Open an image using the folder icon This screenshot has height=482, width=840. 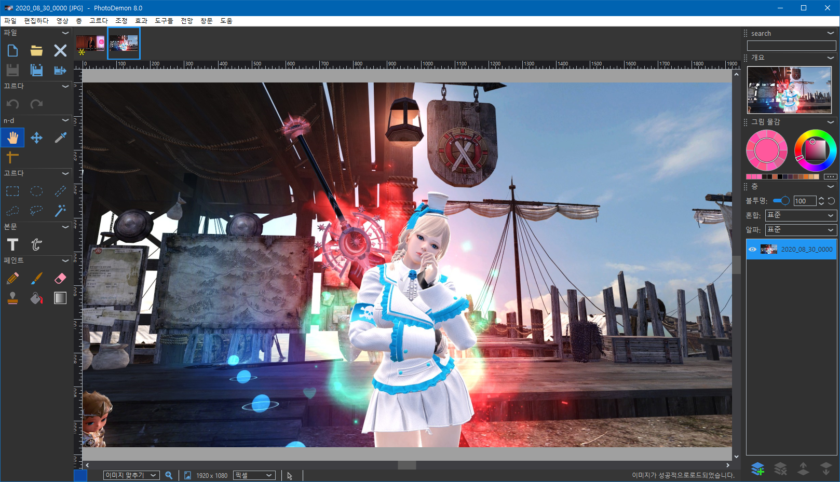(x=36, y=50)
